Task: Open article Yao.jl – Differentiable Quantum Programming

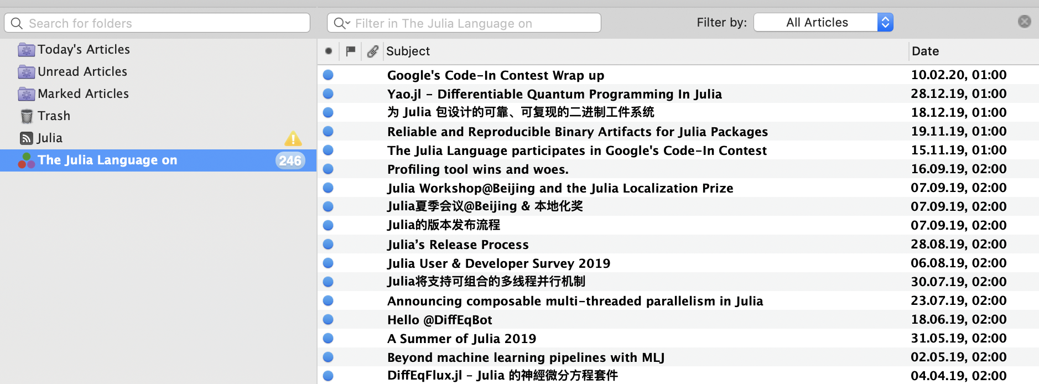Action: click(554, 94)
